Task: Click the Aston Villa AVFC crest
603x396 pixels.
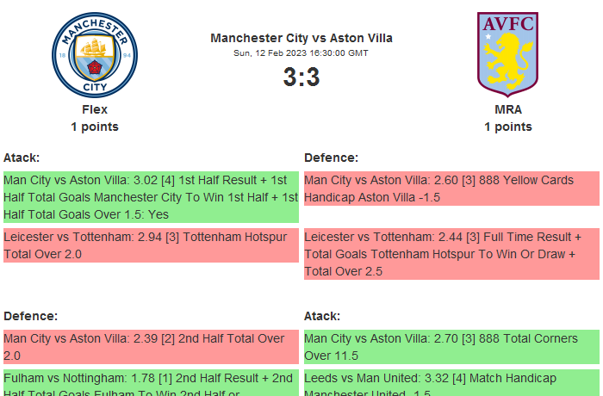Action: pos(508,52)
